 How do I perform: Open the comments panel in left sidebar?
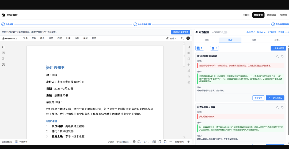3,53
